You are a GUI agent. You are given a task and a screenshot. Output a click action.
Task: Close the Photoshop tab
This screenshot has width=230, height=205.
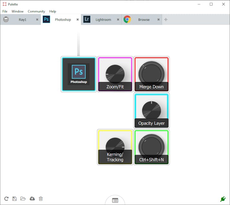coord(77,19)
